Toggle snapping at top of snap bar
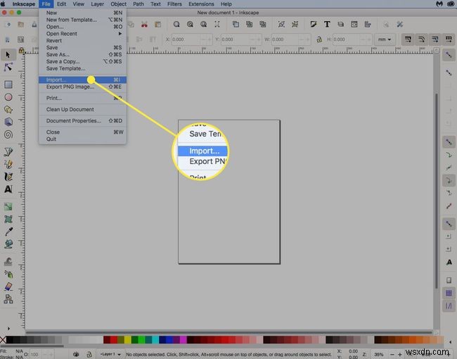 (449, 55)
